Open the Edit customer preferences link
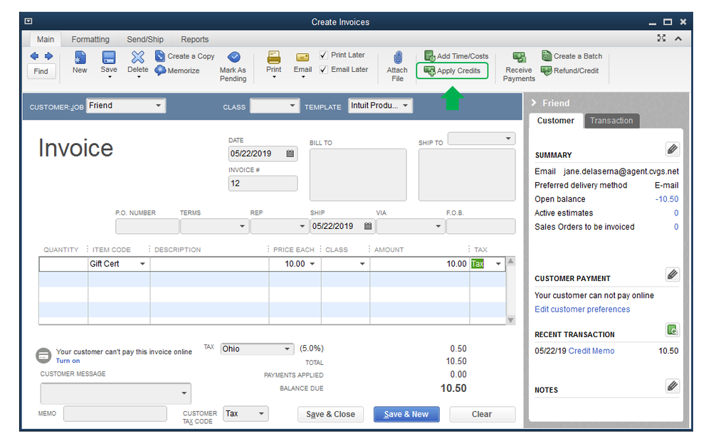711x446 pixels. click(582, 309)
